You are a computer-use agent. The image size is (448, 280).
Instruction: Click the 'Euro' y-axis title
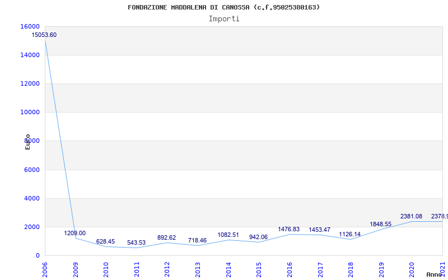(x=27, y=142)
